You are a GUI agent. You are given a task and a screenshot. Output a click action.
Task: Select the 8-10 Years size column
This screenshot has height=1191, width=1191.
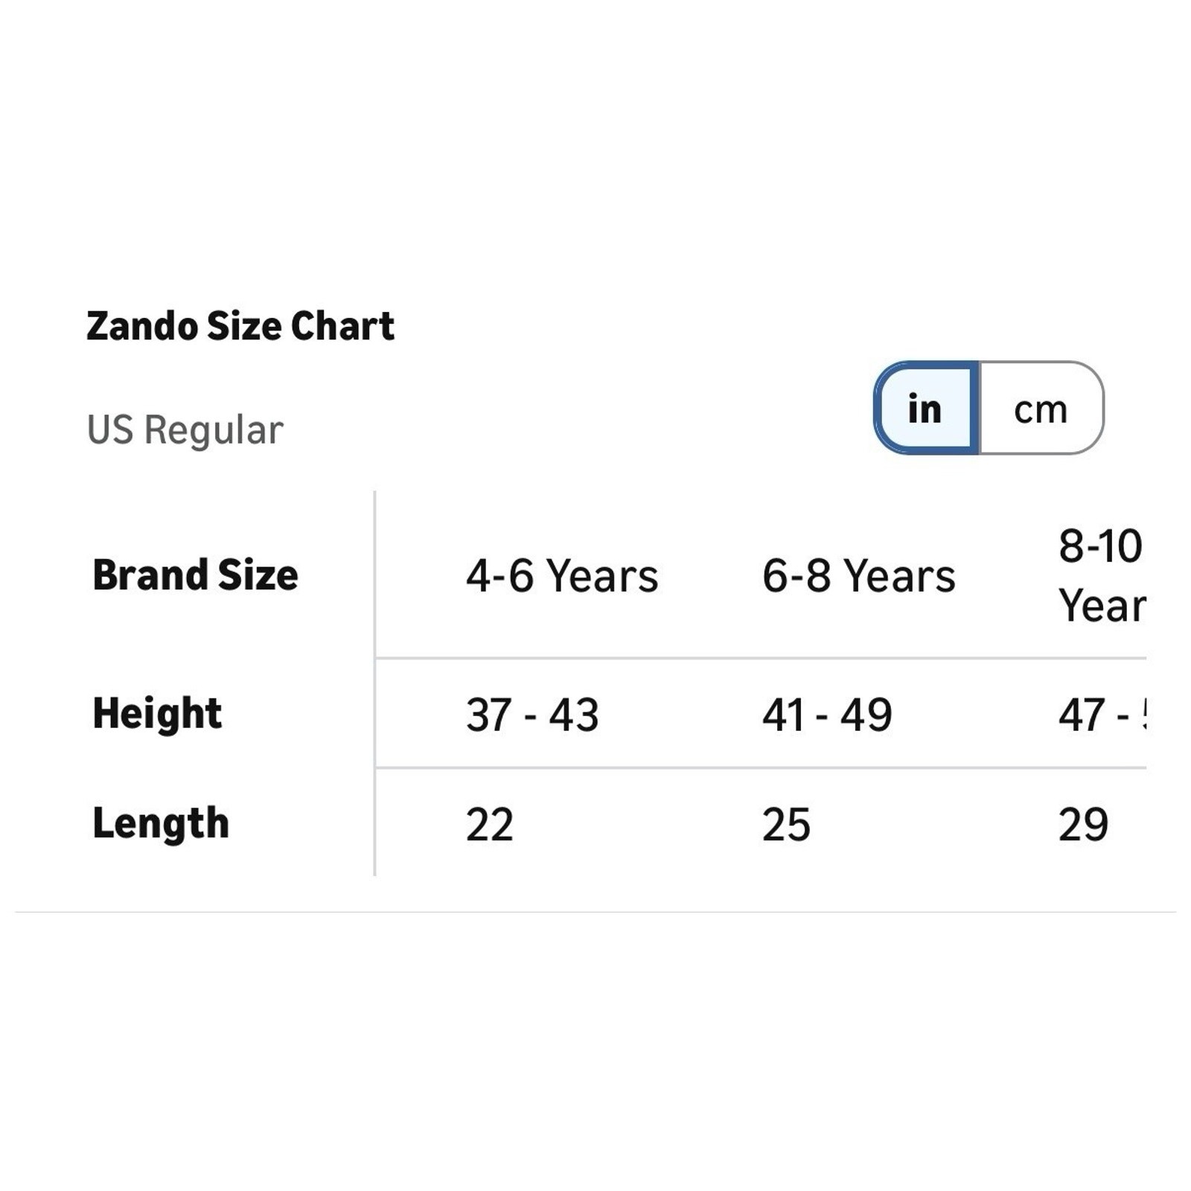click(x=1102, y=575)
